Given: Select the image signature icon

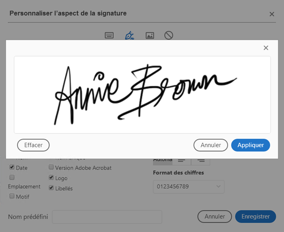Looking at the screenshot, I should coord(150,35).
